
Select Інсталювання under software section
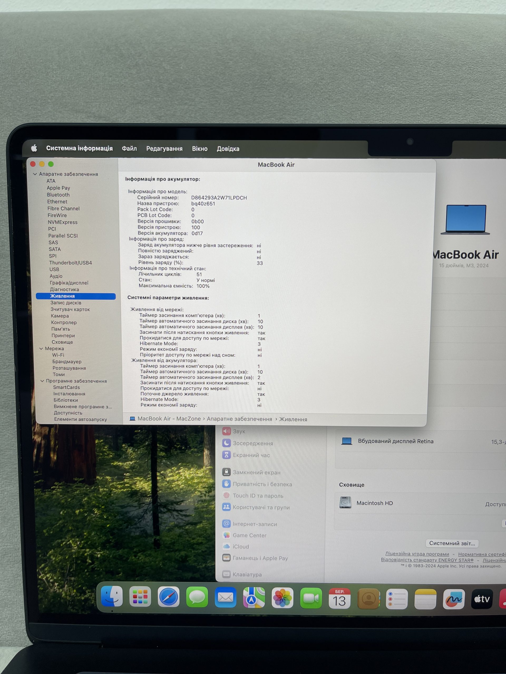tap(69, 394)
